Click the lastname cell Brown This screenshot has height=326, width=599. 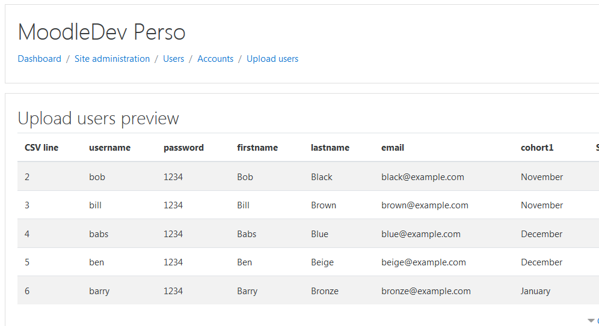coord(324,205)
